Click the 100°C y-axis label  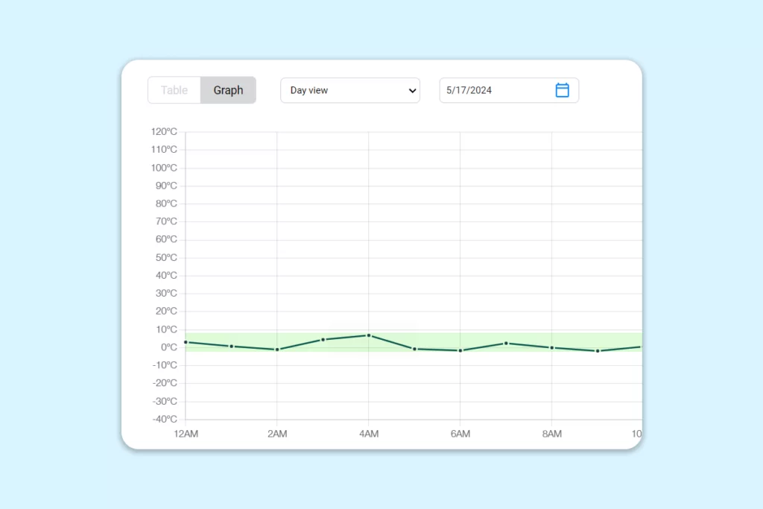164,168
